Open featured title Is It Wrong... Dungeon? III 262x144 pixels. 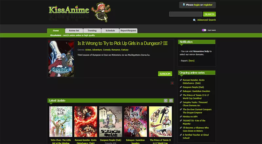click(122, 44)
